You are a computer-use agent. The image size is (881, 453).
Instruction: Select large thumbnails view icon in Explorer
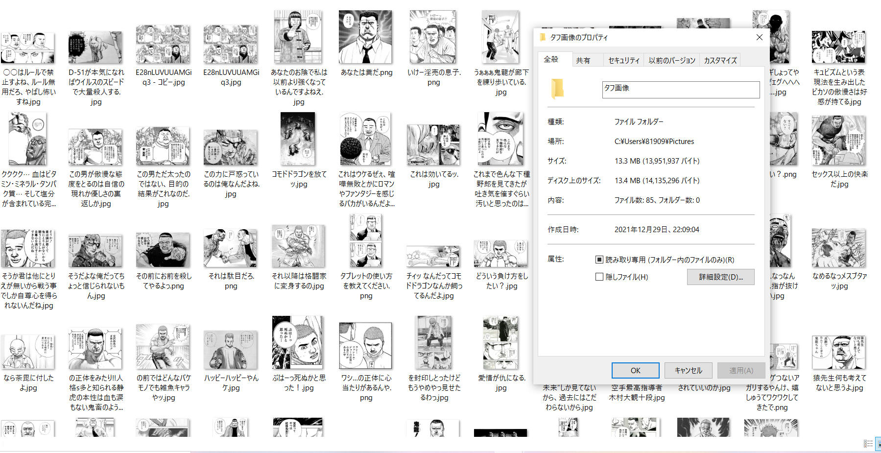click(x=878, y=444)
